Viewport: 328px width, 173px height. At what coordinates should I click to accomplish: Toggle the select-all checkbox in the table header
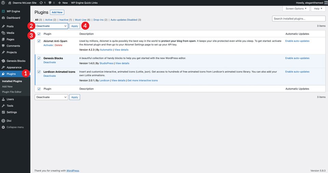click(x=39, y=34)
